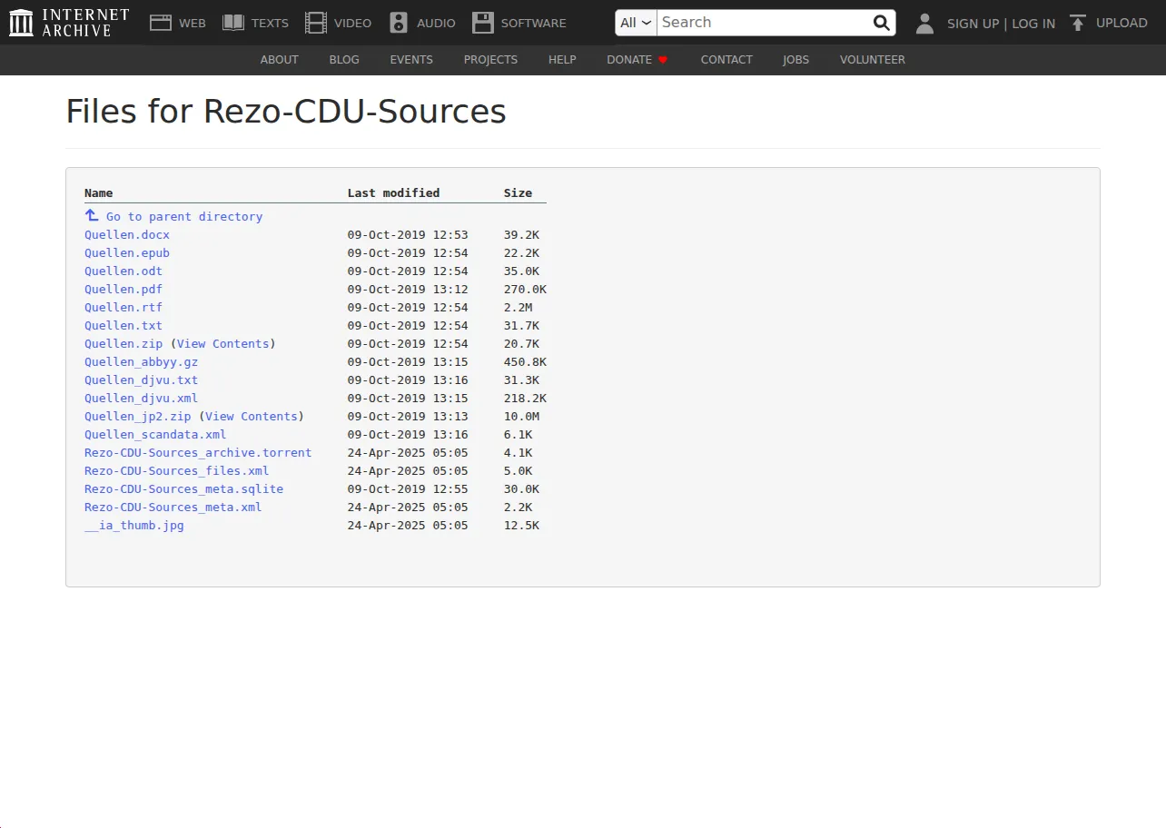
Task: Click the Upload text link
Action: pyautogui.click(x=1122, y=23)
